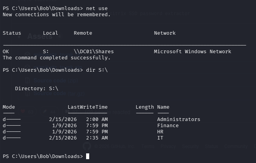Click the HR directory entry
This screenshot has height=163, width=256.
point(160,132)
